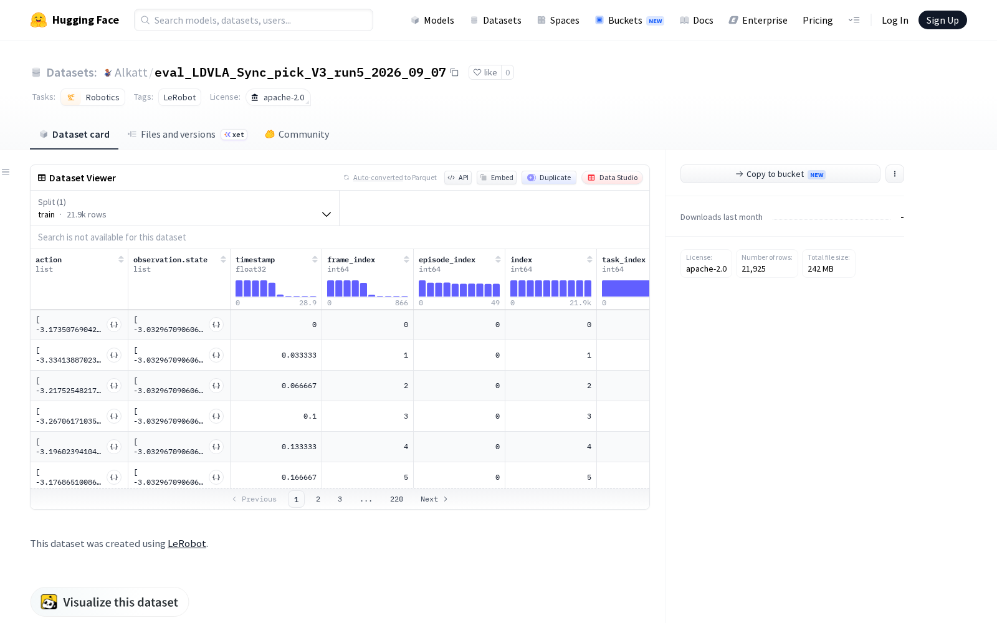Click the LeRobot tag
The width and height of the screenshot is (997, 623).
tap(179, 97)
